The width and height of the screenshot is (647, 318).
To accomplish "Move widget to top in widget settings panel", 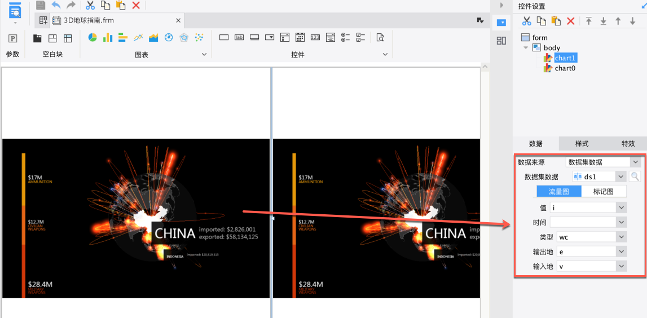I will click(x=588, y=21).
